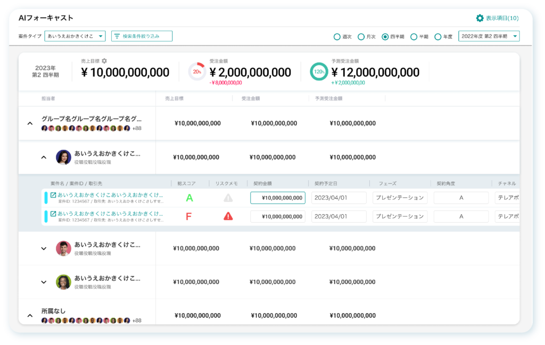Click the first deal name link
The height and width of the screenshot is (345, 545).
pyautogui.click(x=110, y=195)
